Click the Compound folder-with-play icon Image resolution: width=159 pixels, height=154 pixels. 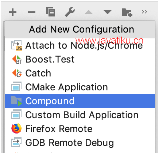tap(17, 101)
